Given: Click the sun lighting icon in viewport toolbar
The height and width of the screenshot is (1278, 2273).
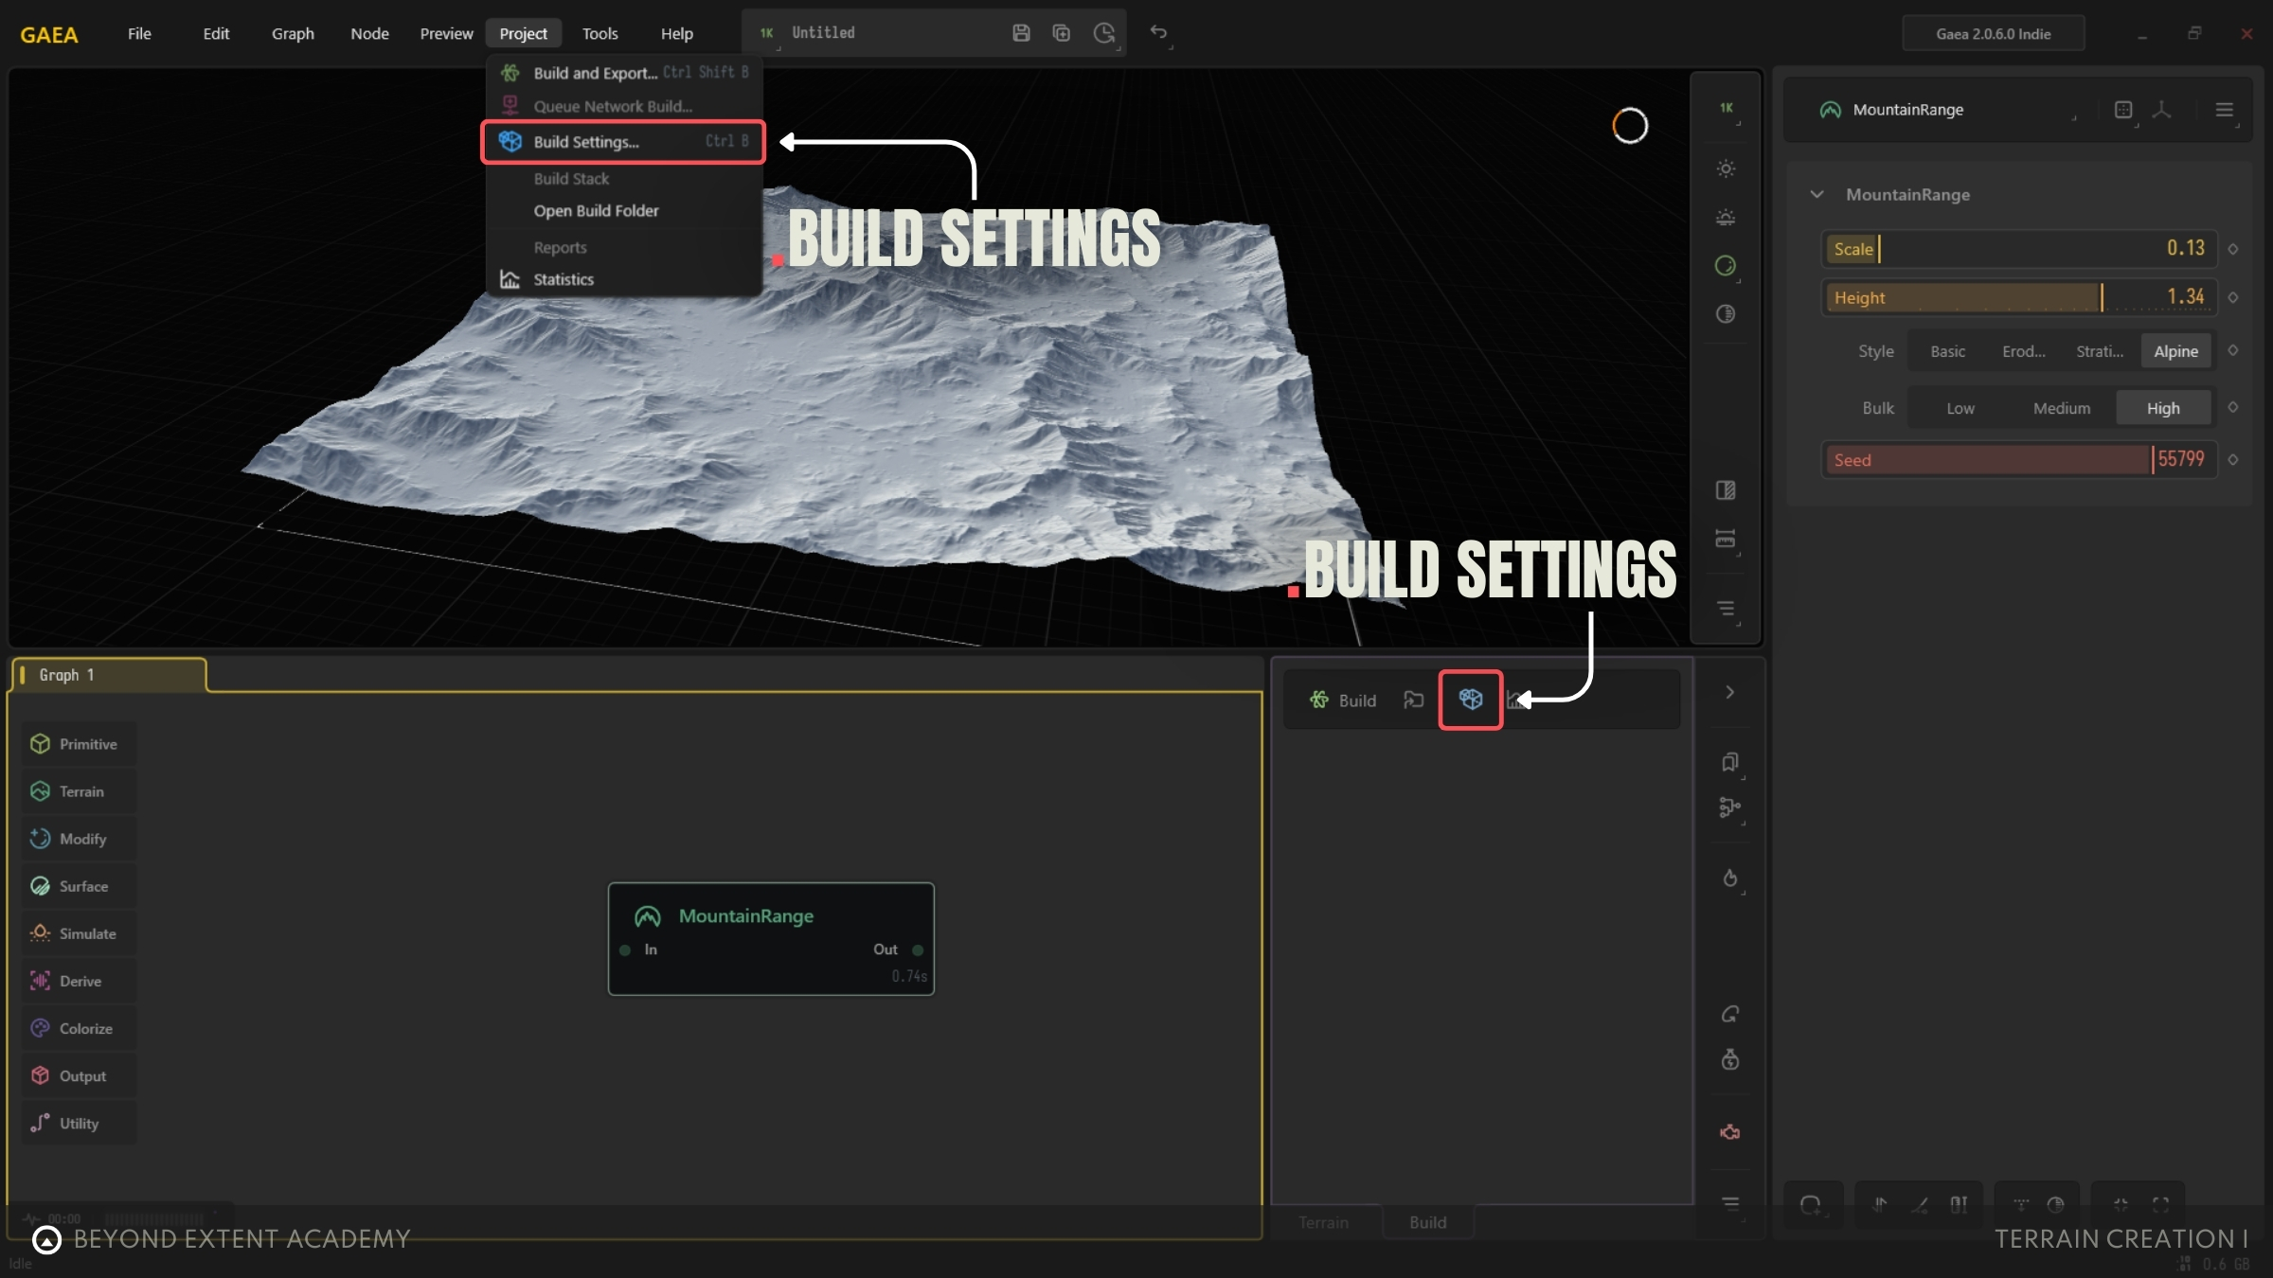Looking at the screenshot, I should point(1726,169).
